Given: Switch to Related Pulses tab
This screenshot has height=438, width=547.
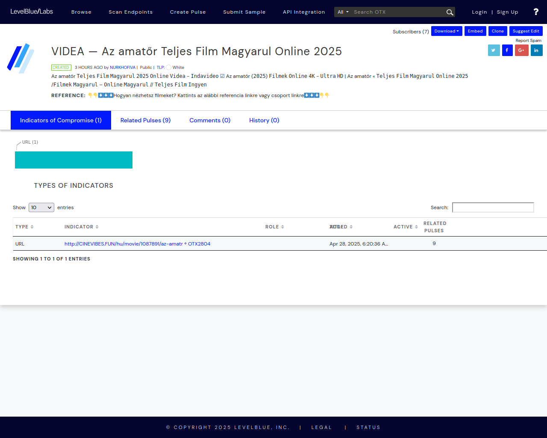Looking at the screenshot, I should pyautogui.click(x=145, y=120).
